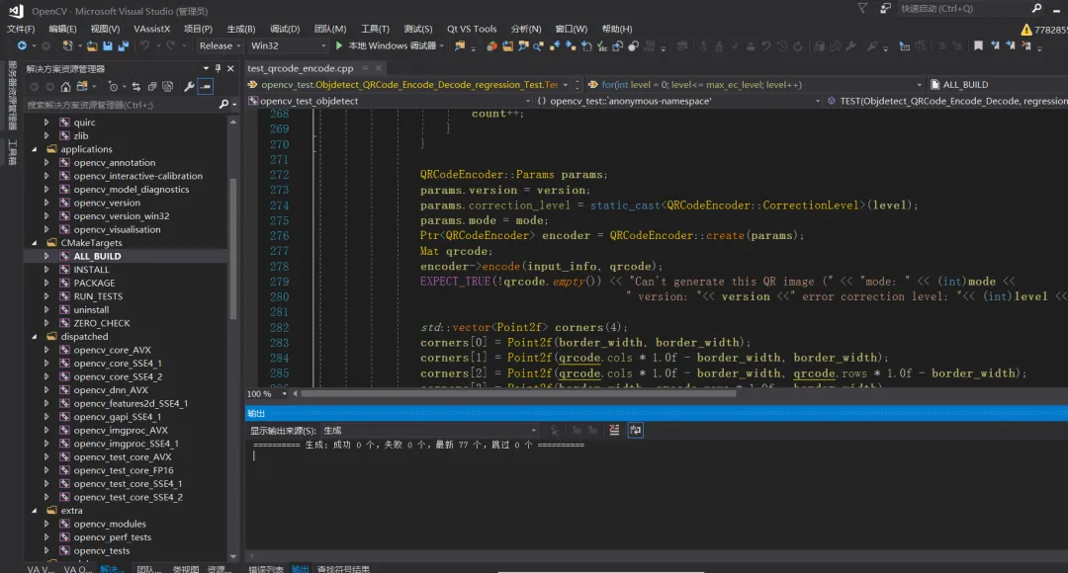Toggle word wrap in the output panel
1068x573 pixels.
pos(635,431)
